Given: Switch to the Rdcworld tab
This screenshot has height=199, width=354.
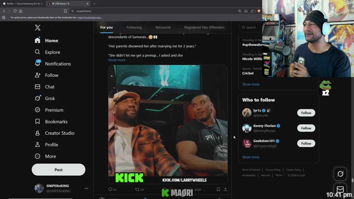Looking at the screenshot, I should click(x=163, y=27).
